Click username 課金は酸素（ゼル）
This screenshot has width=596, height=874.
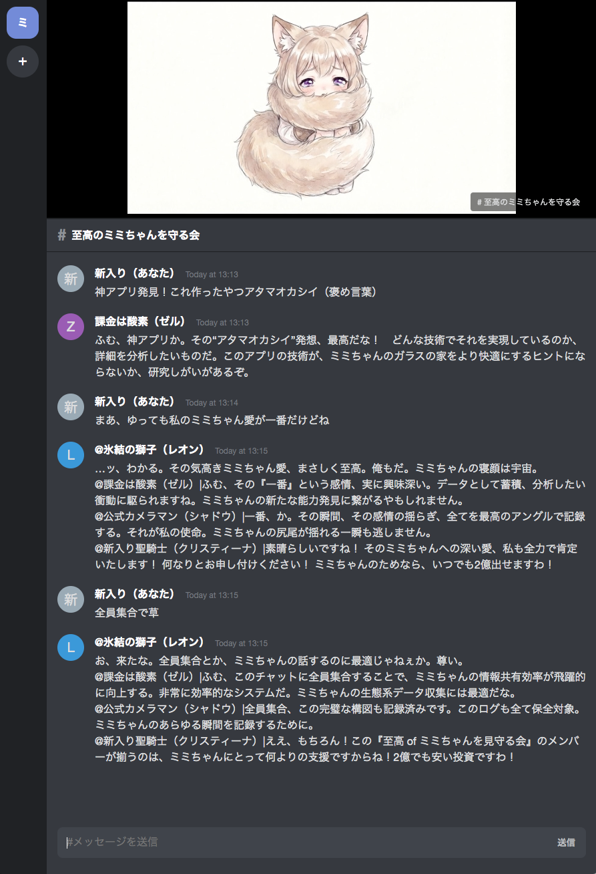(140, 321)
